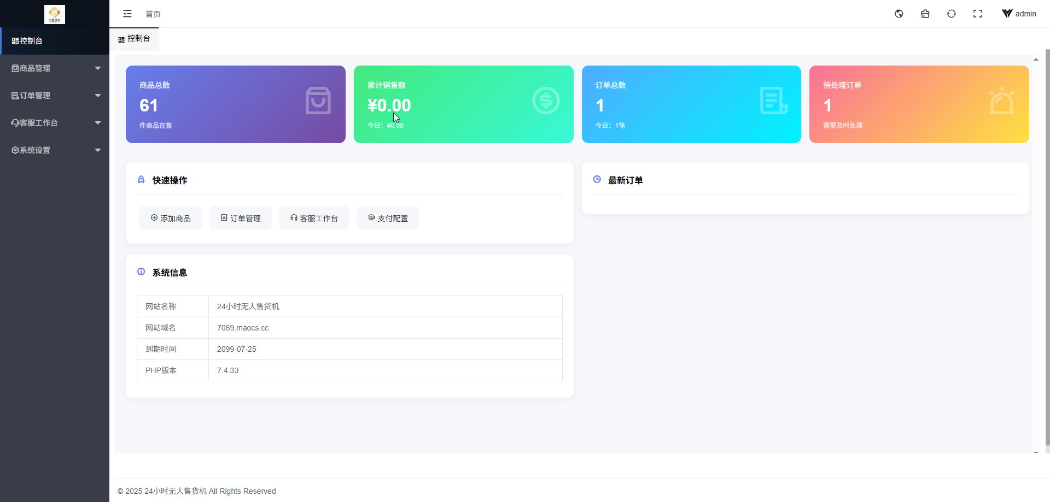This screenshot has height=502, width=1050.
Task: Click the rocket icon beside 快速操作
Action: coord(141,180)
